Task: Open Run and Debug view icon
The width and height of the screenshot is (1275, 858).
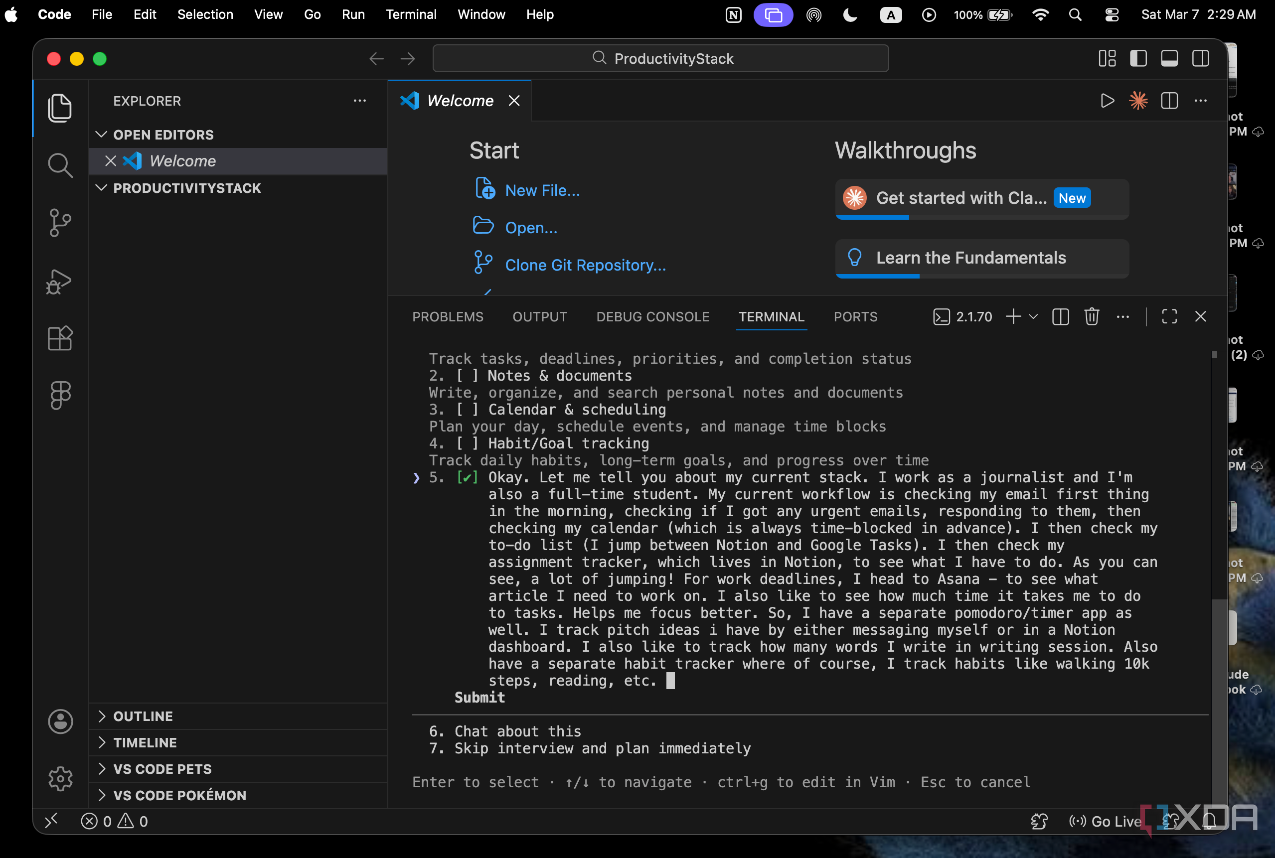Action: [60, 281]
